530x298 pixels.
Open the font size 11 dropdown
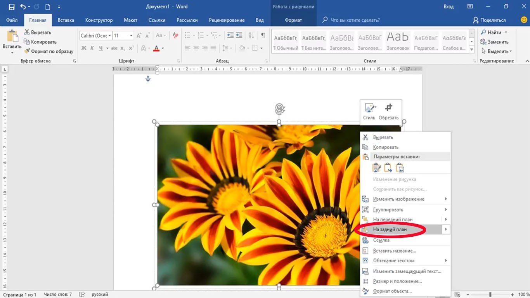point(131,35)
